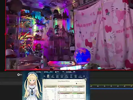The width and height of the screenshot is (133, 100).
Task: Click the OBS blue volume slider
Action: (111, 89)
